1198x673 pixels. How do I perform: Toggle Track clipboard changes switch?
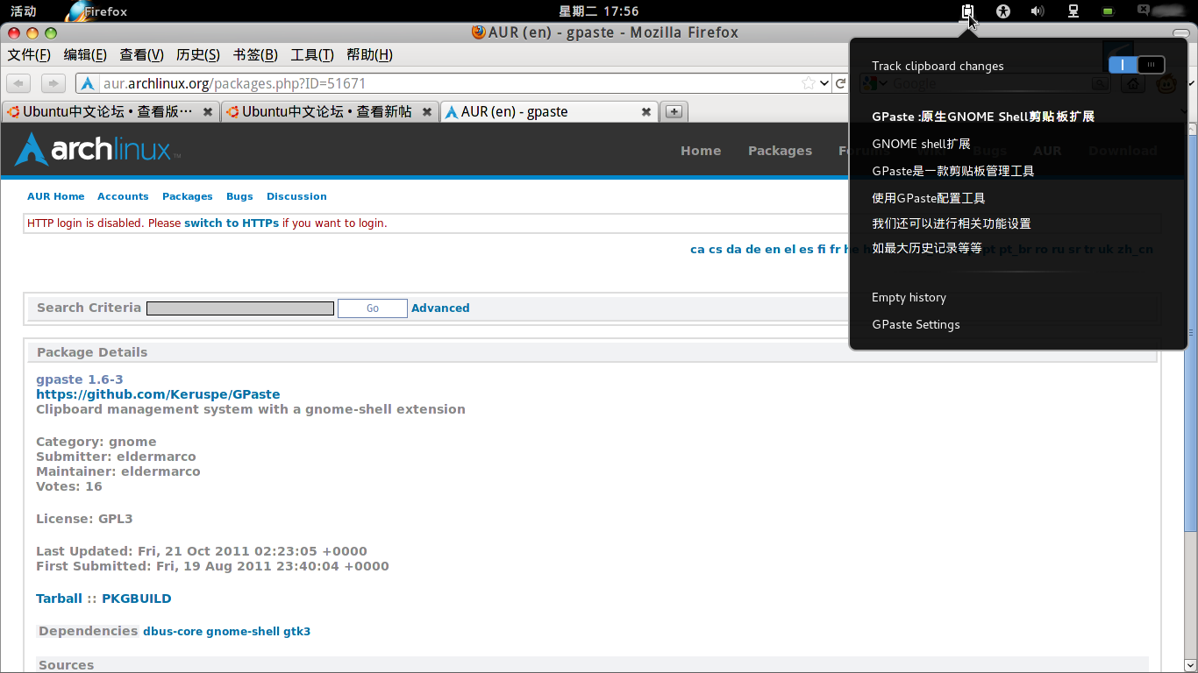[1136, 65]
